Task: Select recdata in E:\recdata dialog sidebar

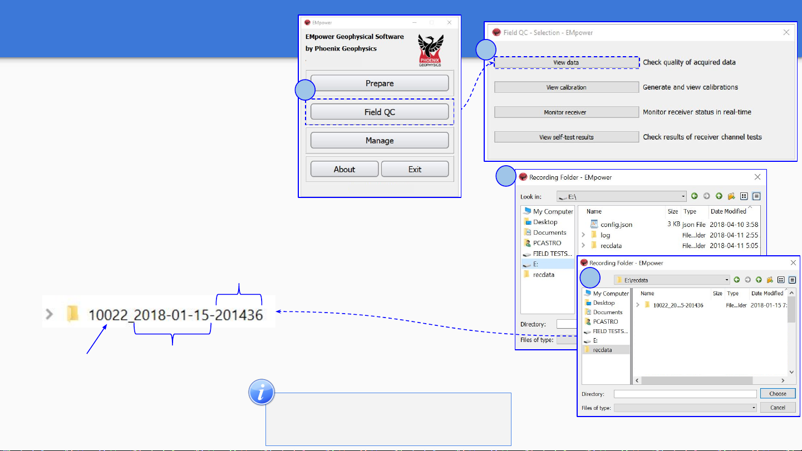Action: tap(606, 350)
